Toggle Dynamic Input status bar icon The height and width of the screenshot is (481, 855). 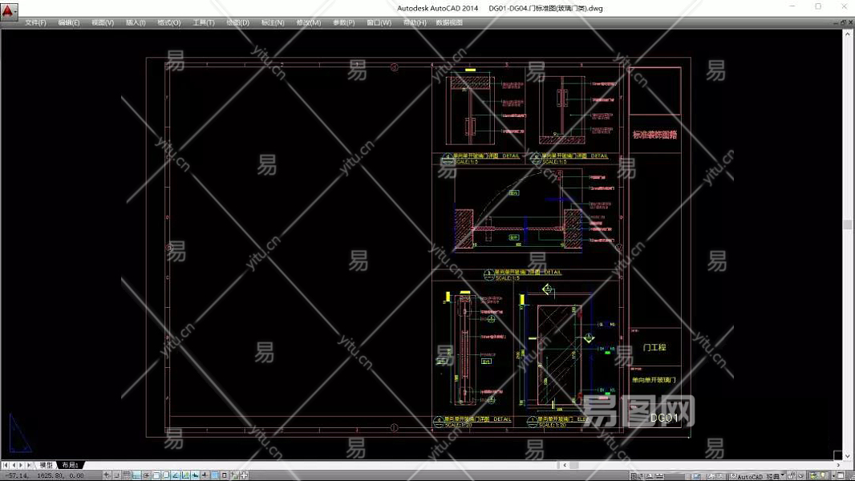pos(195,475)
